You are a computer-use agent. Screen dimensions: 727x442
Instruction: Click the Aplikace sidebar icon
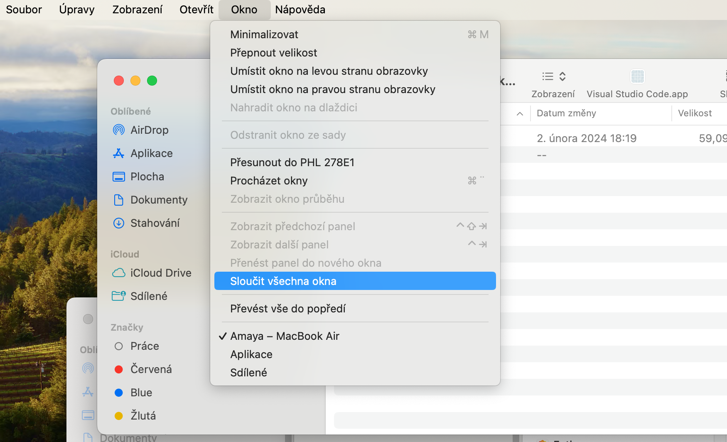119,153
